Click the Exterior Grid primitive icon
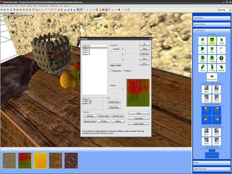 point(212,76)
